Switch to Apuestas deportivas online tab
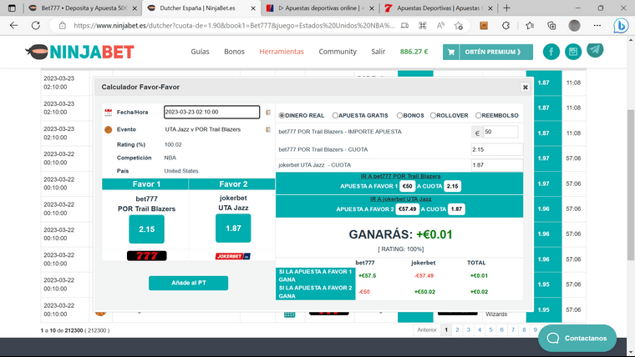This screenshot has width=635, height=357. (x=320, y=8)
